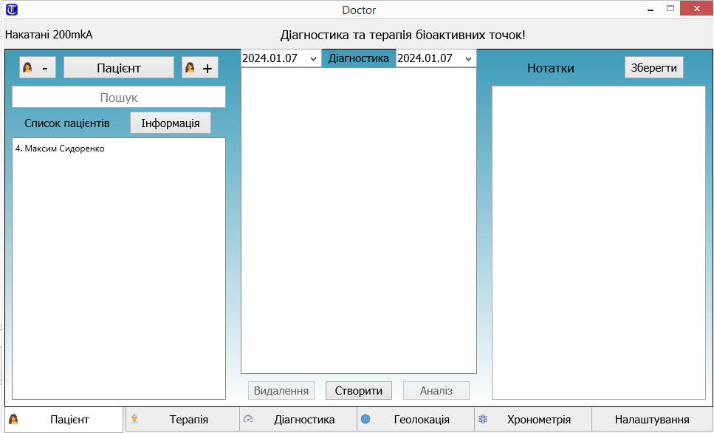The width and height of the screenshot is (714, 433).
Task: Open the Терапія tab with therapist icon
Action: tap(182, 420)
